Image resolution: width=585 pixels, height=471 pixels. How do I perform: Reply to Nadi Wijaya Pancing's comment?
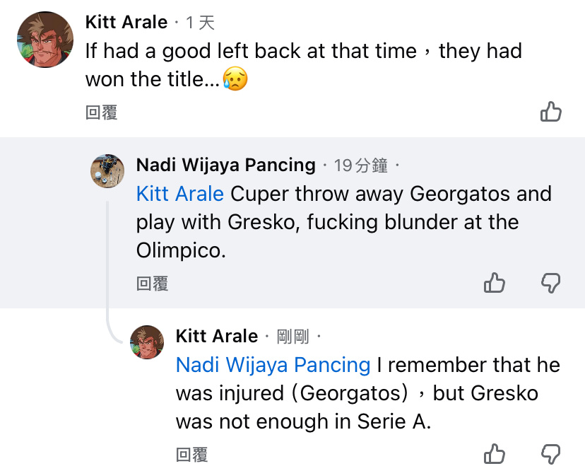[x=152, y=284]
